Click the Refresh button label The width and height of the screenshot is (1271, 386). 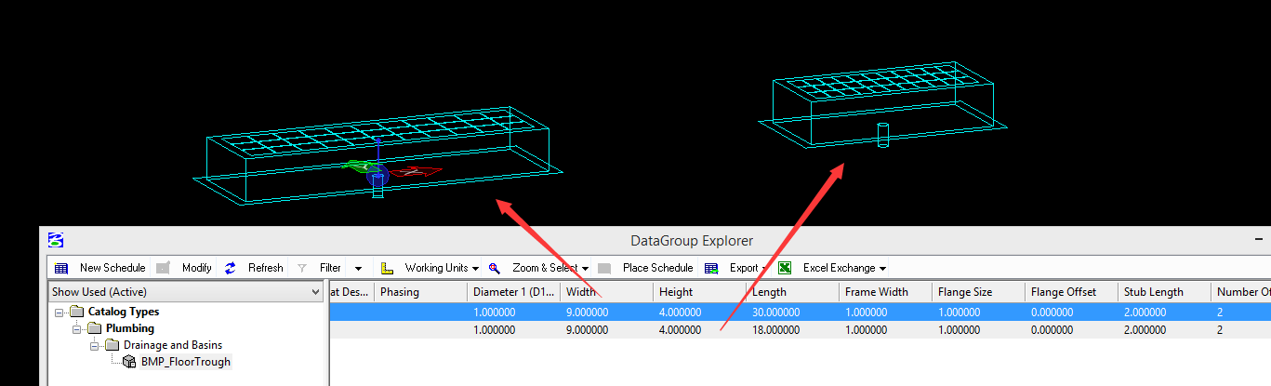[x=265, y=268]
